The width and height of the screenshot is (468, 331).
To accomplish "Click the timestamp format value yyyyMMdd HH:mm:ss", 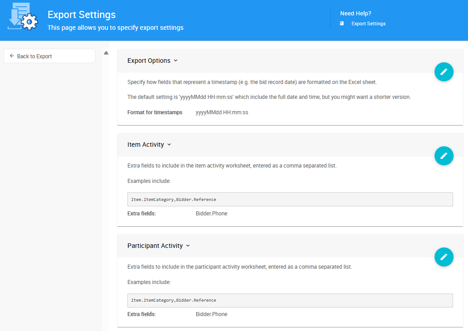I will tap(221, 112).
